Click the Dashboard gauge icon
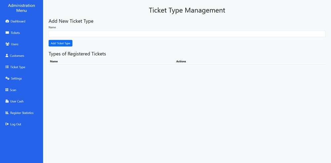The width and height of the screenshot is (331, 163). click(x=7, y=21)
